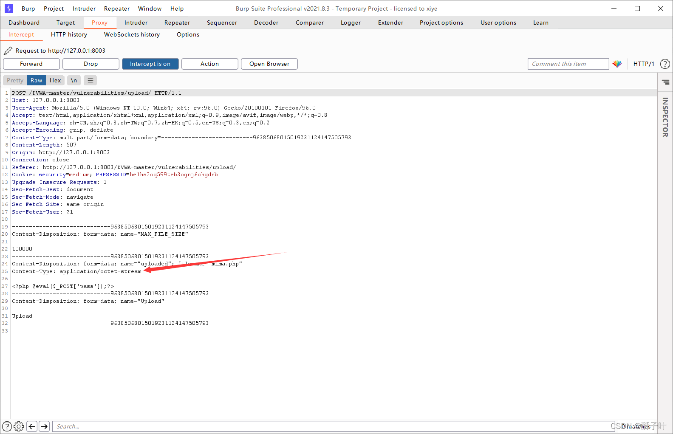Click the Forward button
Viewport: 673px width, 434px height.
coord(31,64)
